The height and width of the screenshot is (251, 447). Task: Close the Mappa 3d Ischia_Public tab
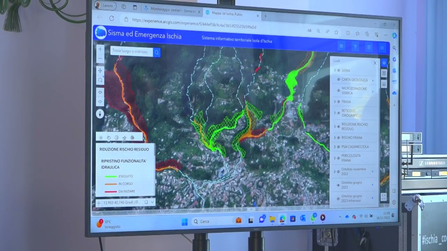258,15
